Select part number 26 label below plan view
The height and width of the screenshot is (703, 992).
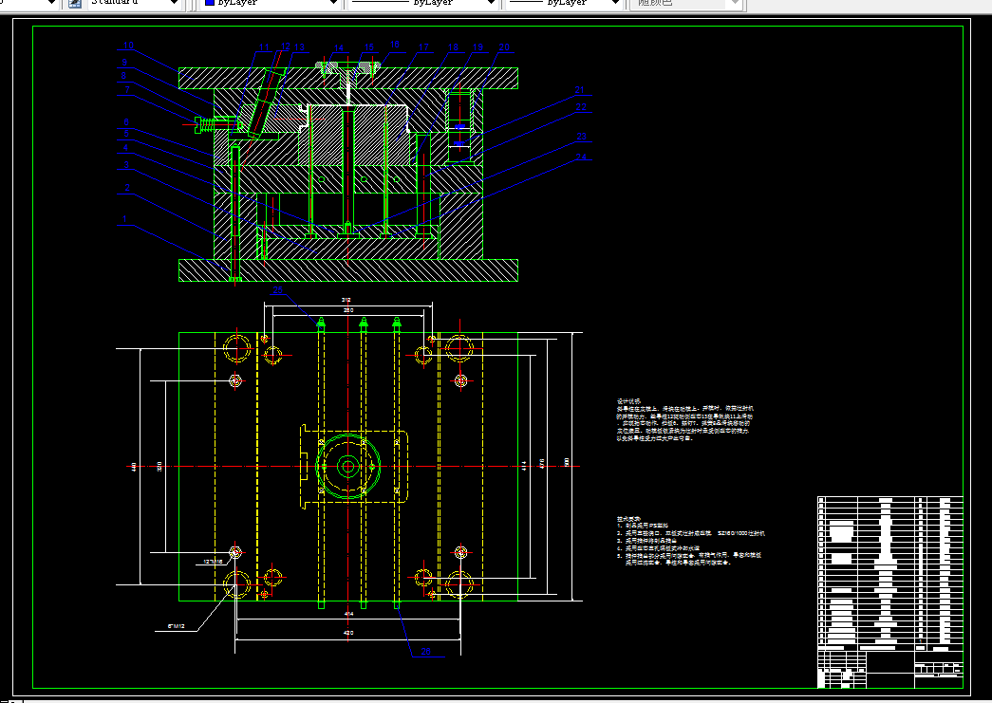pos(426,651)
